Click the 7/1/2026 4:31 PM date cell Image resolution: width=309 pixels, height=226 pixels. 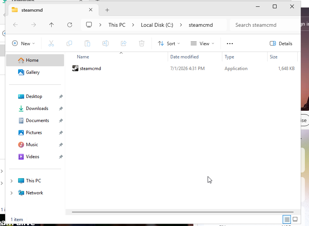tap(187, 69)
